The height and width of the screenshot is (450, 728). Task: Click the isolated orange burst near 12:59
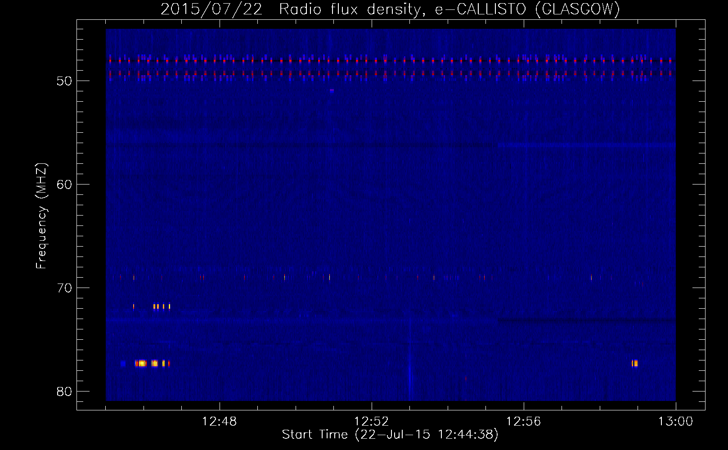(634, 363)
